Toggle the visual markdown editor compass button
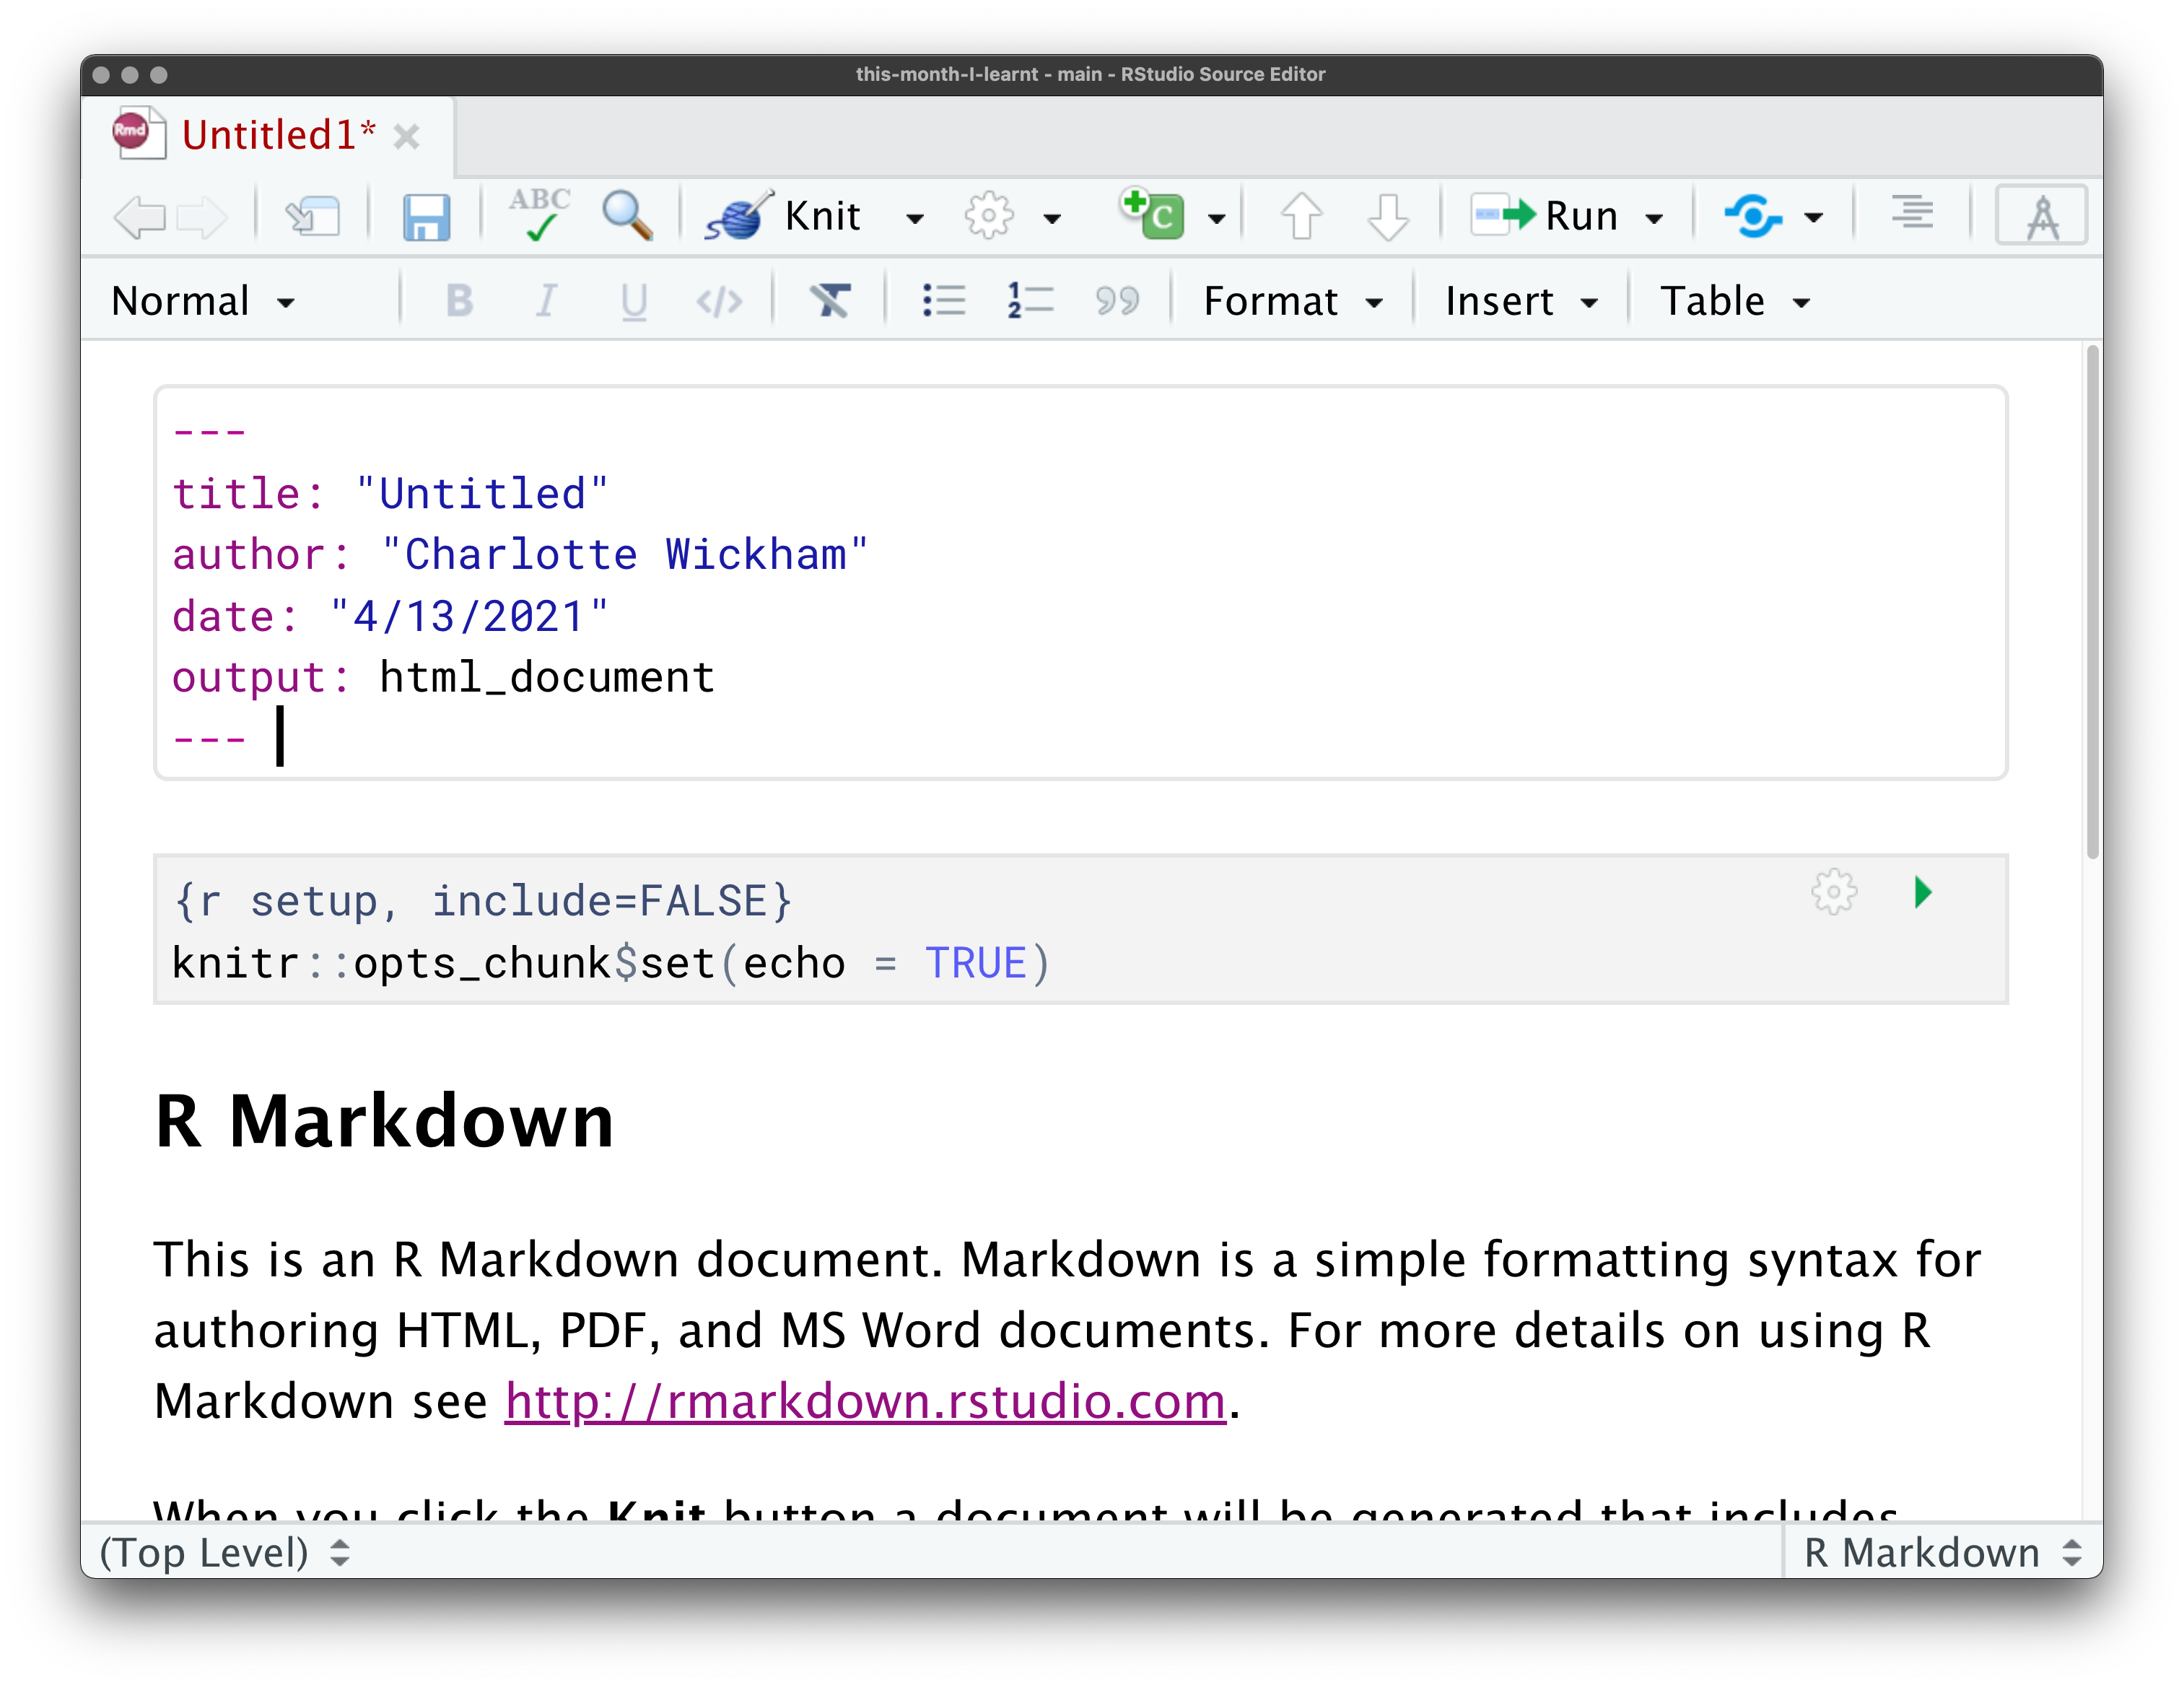Viewport: 2184px width, 1685px height. pos(2041,215)
